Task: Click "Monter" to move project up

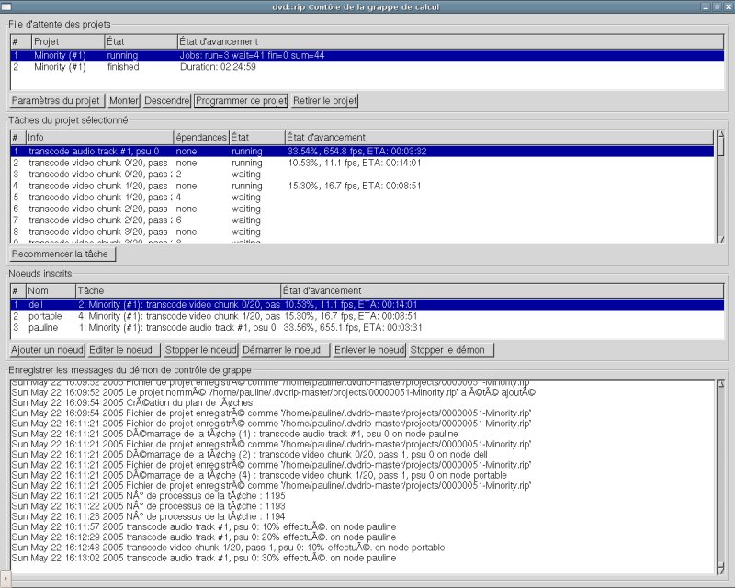Action: tap(124, 101)
